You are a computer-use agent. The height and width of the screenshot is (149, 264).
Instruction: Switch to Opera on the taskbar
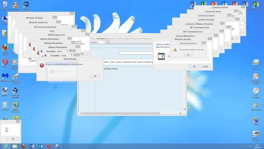(x=49, y=146)
